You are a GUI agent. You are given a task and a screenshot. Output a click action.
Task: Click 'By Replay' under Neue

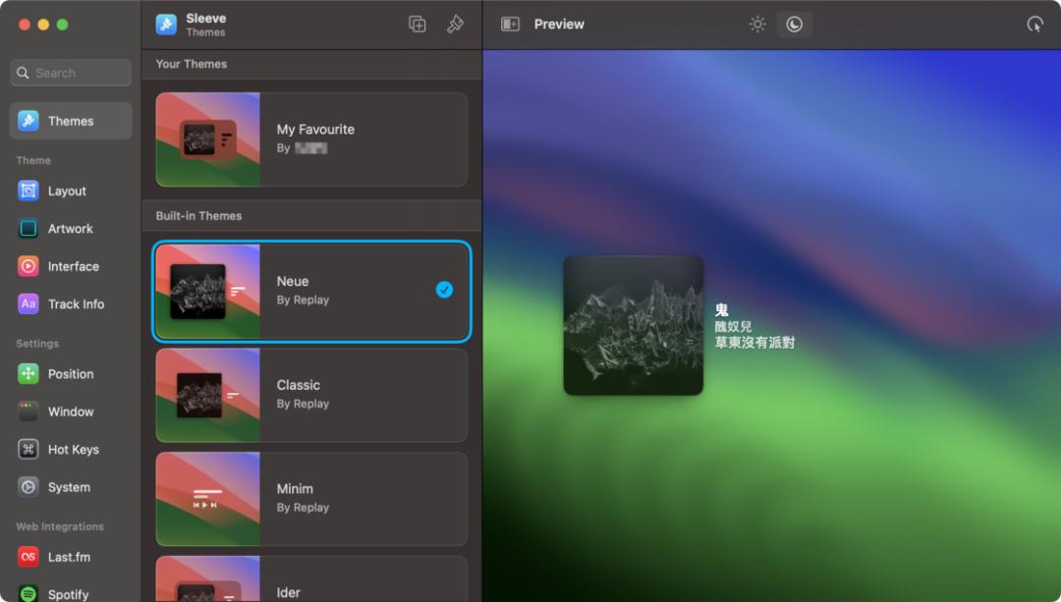coord(303,300)
